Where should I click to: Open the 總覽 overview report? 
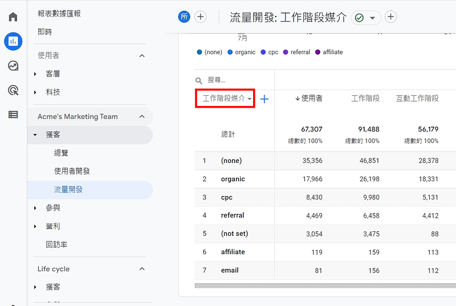tap(61, 153)
